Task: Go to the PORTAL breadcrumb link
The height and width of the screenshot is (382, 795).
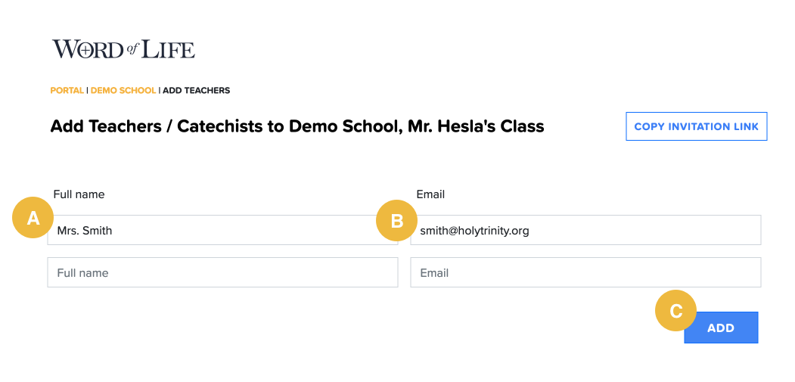Action: 67,91
